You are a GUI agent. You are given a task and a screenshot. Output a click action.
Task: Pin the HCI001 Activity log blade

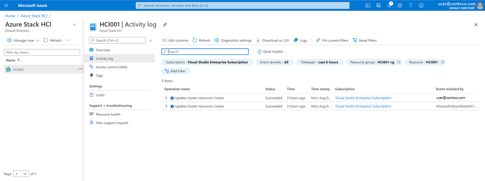click(x=165, y=25)
